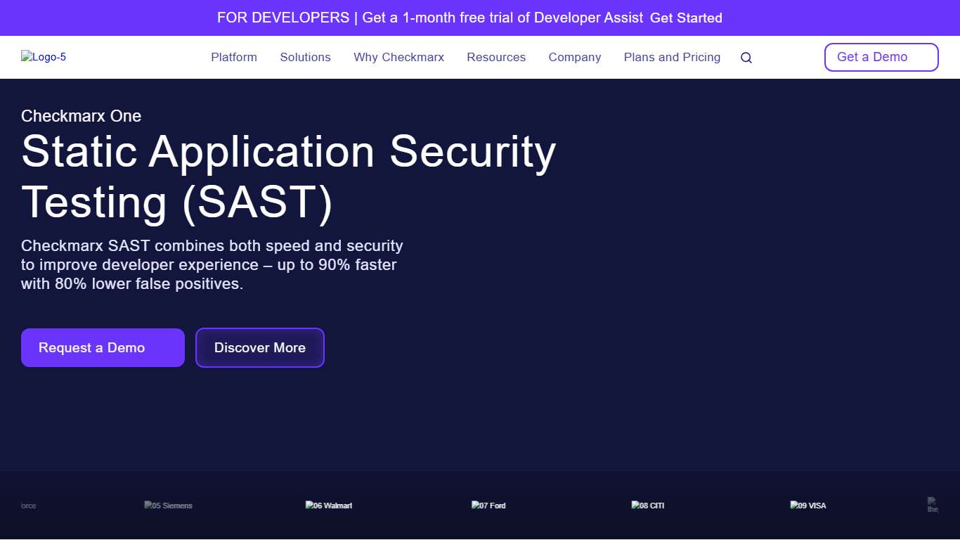Select the VISA logo in the carousel
The image size is (960, 540).
tap(808, 505)
